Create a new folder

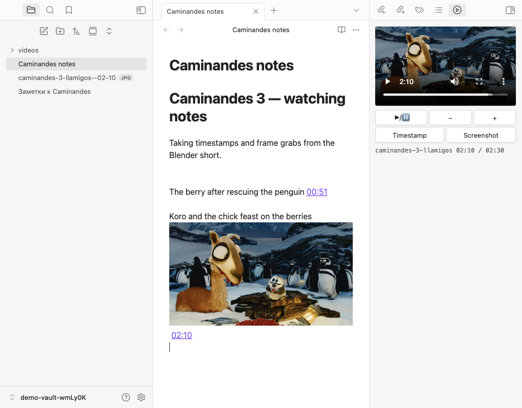pos(60,31)
